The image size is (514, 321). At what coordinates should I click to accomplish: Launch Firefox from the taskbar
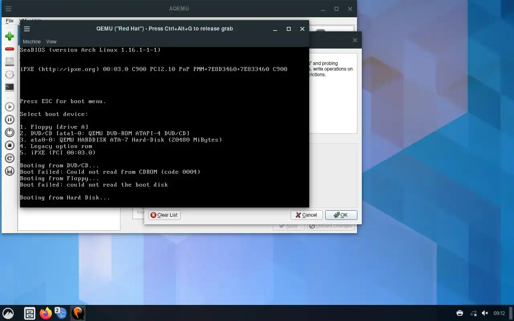point(46,313)
